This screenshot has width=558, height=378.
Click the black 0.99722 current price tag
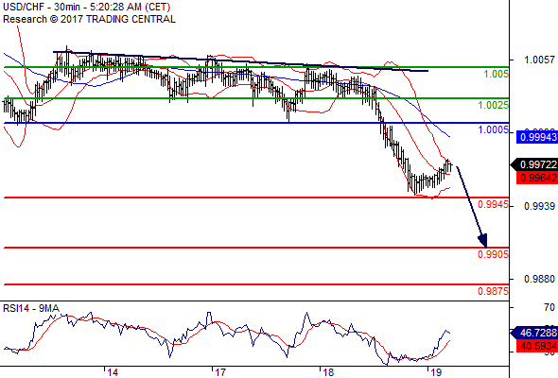[534, 164]
